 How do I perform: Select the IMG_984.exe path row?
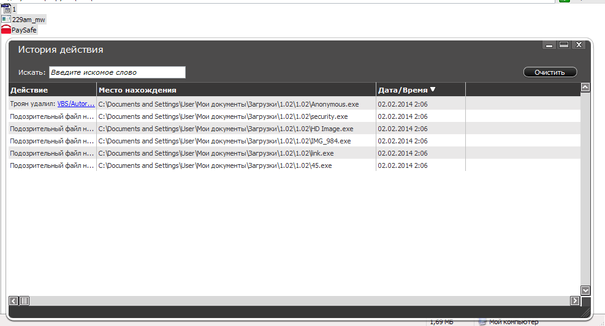coord(224,141)
